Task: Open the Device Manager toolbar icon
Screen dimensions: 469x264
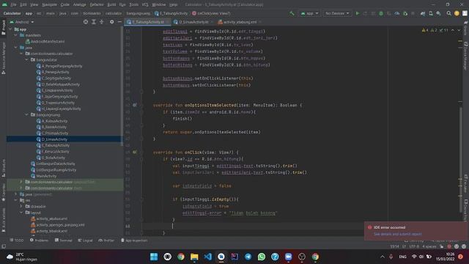Action: (431, 13)
